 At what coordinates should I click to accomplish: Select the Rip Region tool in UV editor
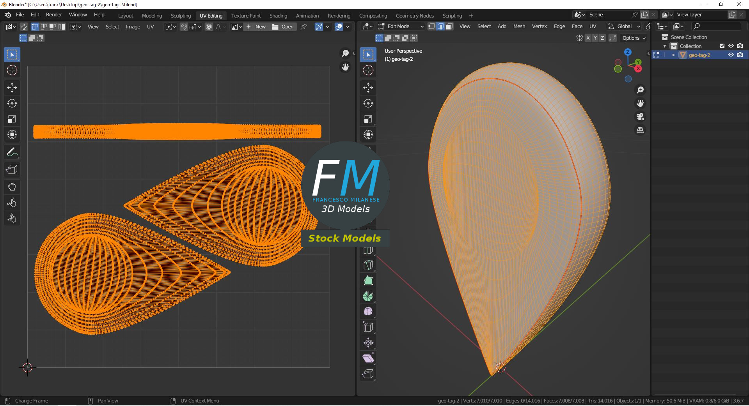tap(12, 169)
